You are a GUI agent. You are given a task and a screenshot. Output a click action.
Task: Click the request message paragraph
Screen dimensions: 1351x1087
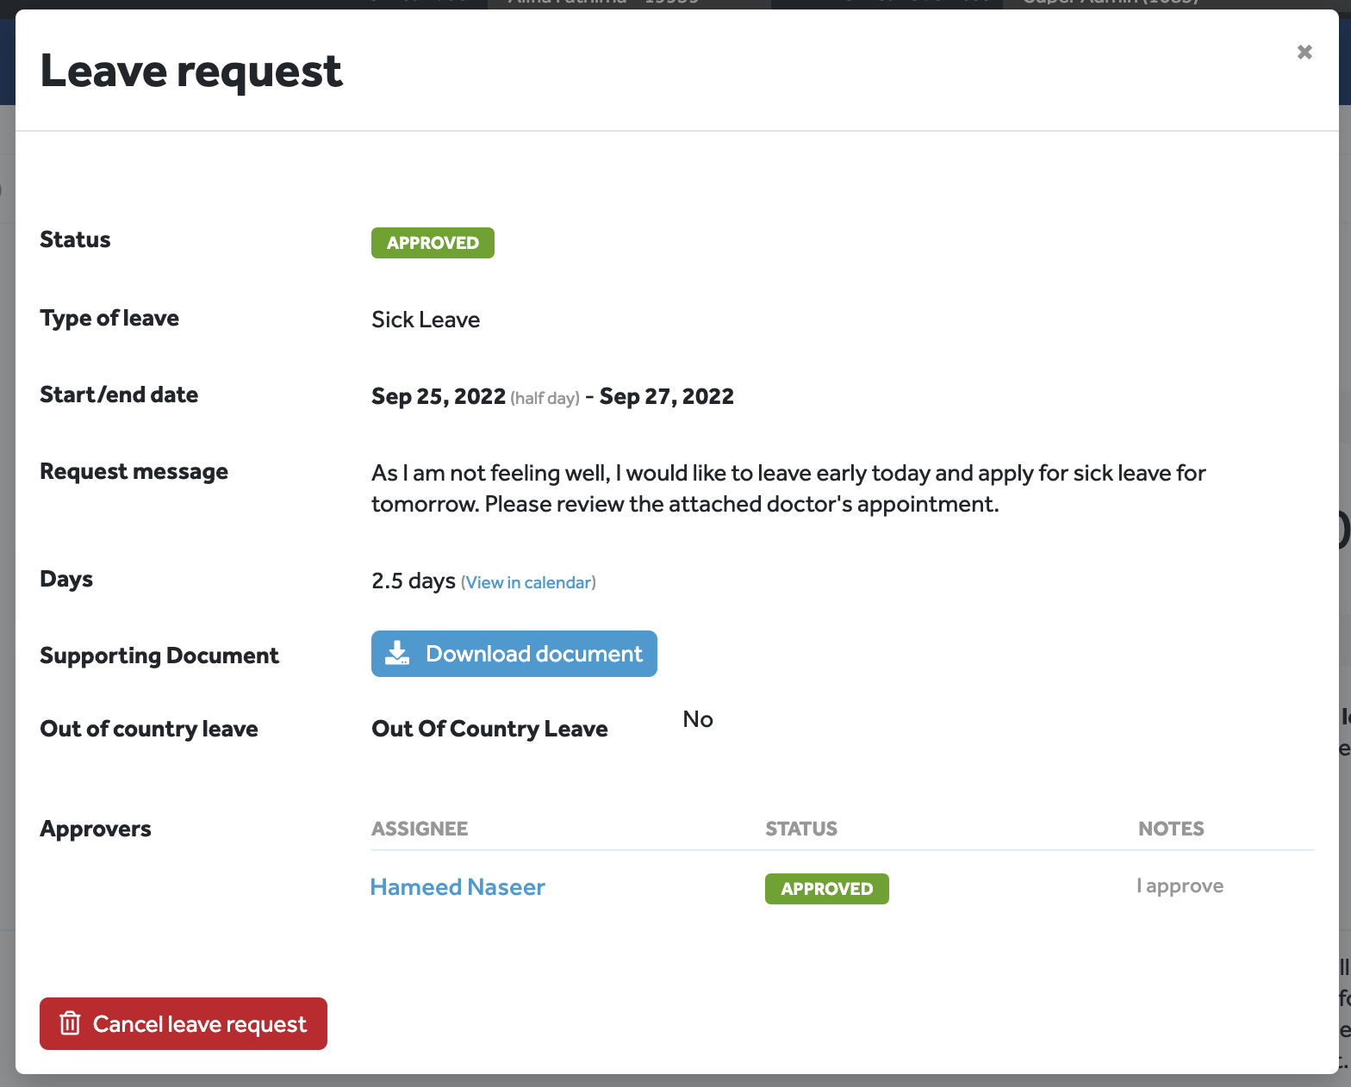pyautogui.click(x=788, y=488)
